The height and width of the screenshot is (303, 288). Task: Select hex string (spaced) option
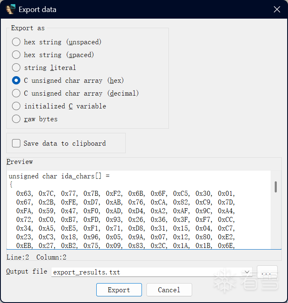(16, 55)
